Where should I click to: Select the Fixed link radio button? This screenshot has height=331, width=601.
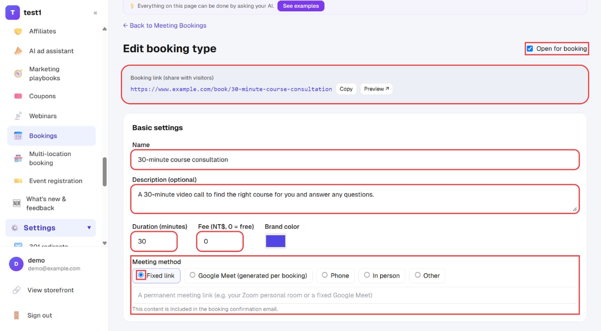141,275
